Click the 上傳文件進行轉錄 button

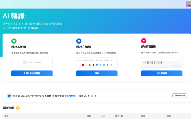[x=32, y=73]
